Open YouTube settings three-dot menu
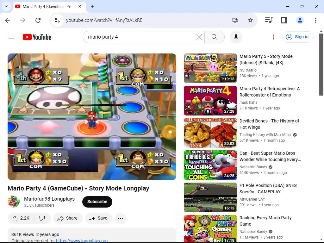324x243 pixels. (x=273, y=37)
